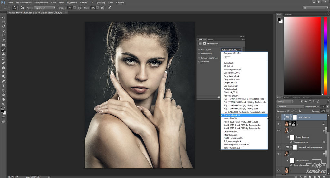
Task: Click the layer mask thumbnail of layer 4
Action: point(293,124)
